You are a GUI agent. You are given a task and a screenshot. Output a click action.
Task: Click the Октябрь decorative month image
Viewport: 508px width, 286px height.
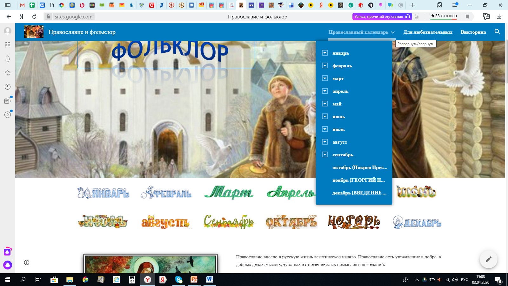(x=291, y=222)
